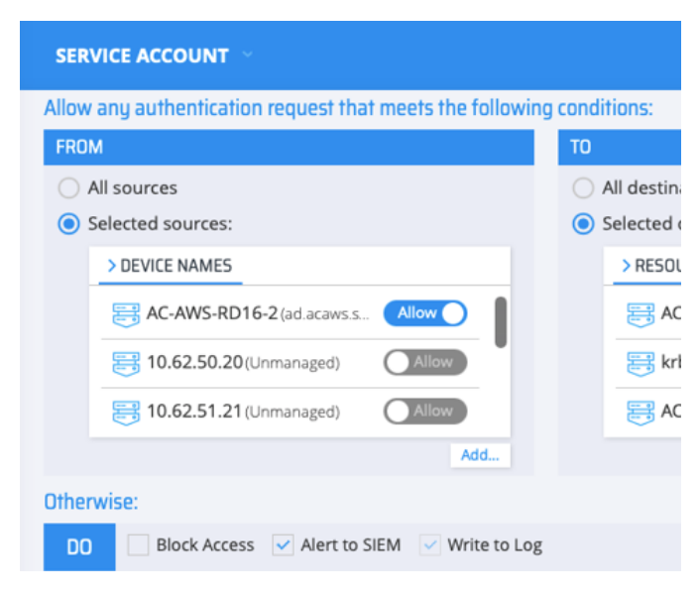This screenshot has width=700, height=599.
Task: Uncheck the Alert to SIEM checkbox
Action: tap(284, 544)
